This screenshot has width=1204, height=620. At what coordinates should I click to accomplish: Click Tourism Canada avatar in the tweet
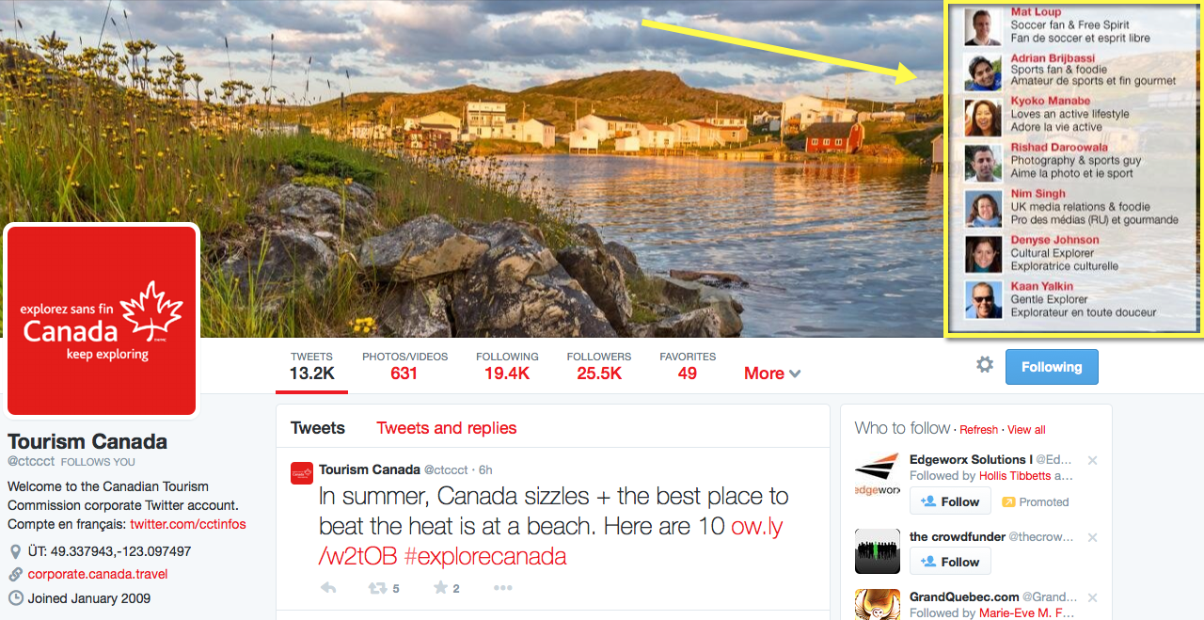point(301,473)
